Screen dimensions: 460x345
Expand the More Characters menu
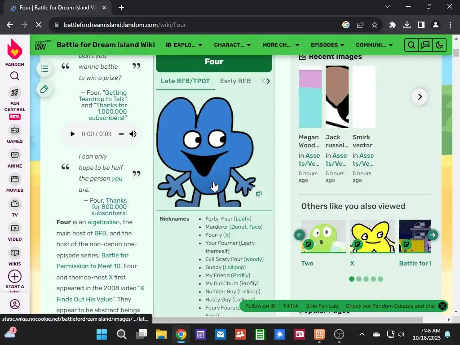pos(281,45)
